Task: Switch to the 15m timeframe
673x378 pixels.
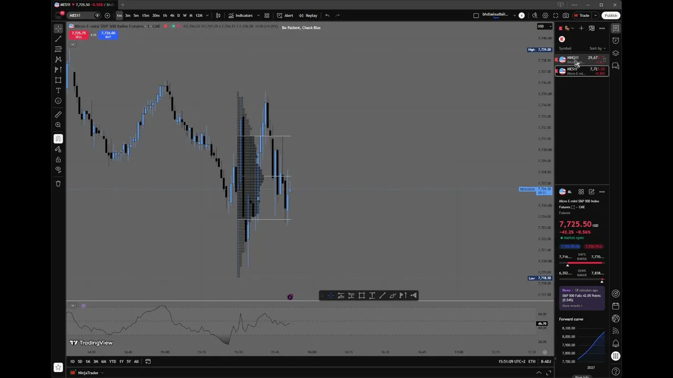Action: click(146, 15)
